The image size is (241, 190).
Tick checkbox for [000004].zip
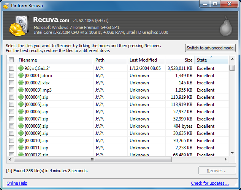point(11,97)
